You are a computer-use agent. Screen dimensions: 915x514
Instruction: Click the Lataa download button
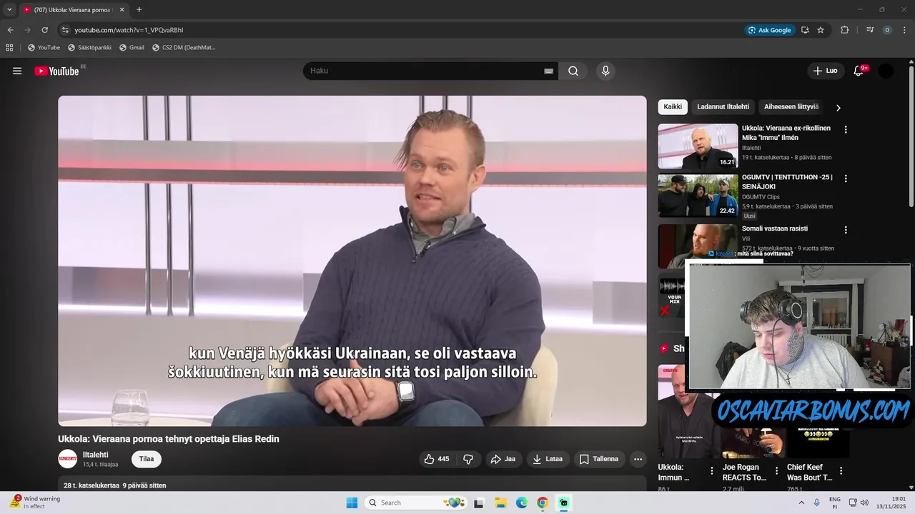pos(548,459)
